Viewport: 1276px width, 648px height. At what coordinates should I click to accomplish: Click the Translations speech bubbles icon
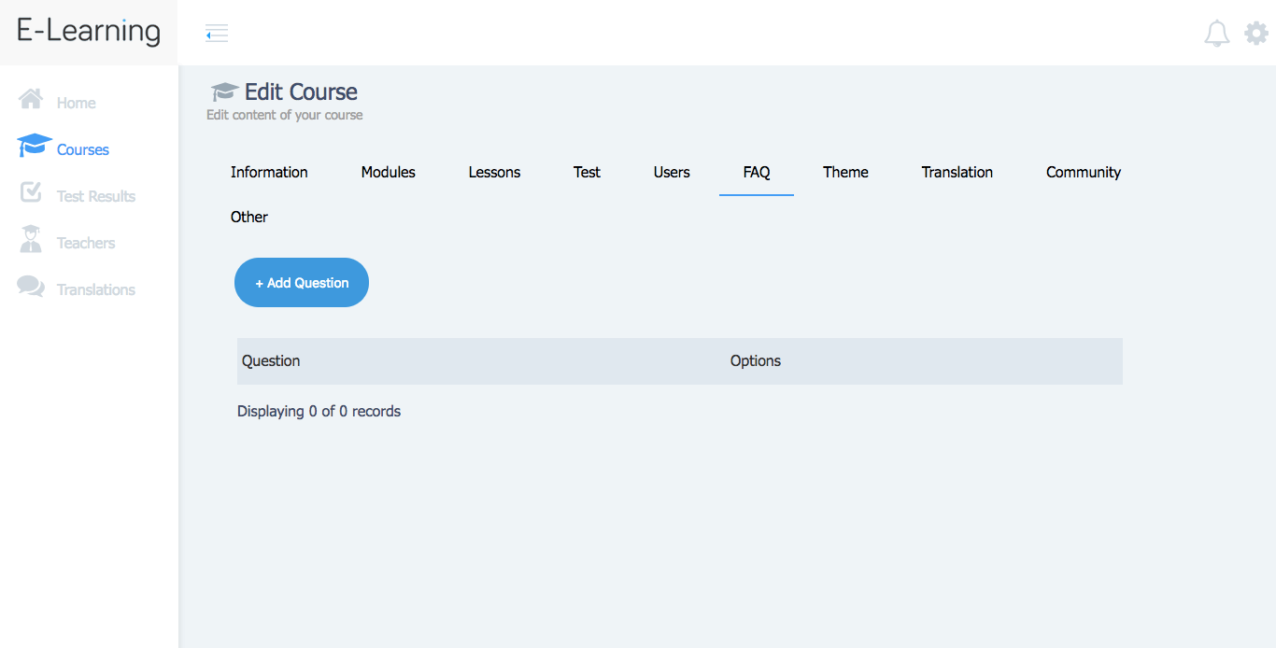(x=31, y=287)
